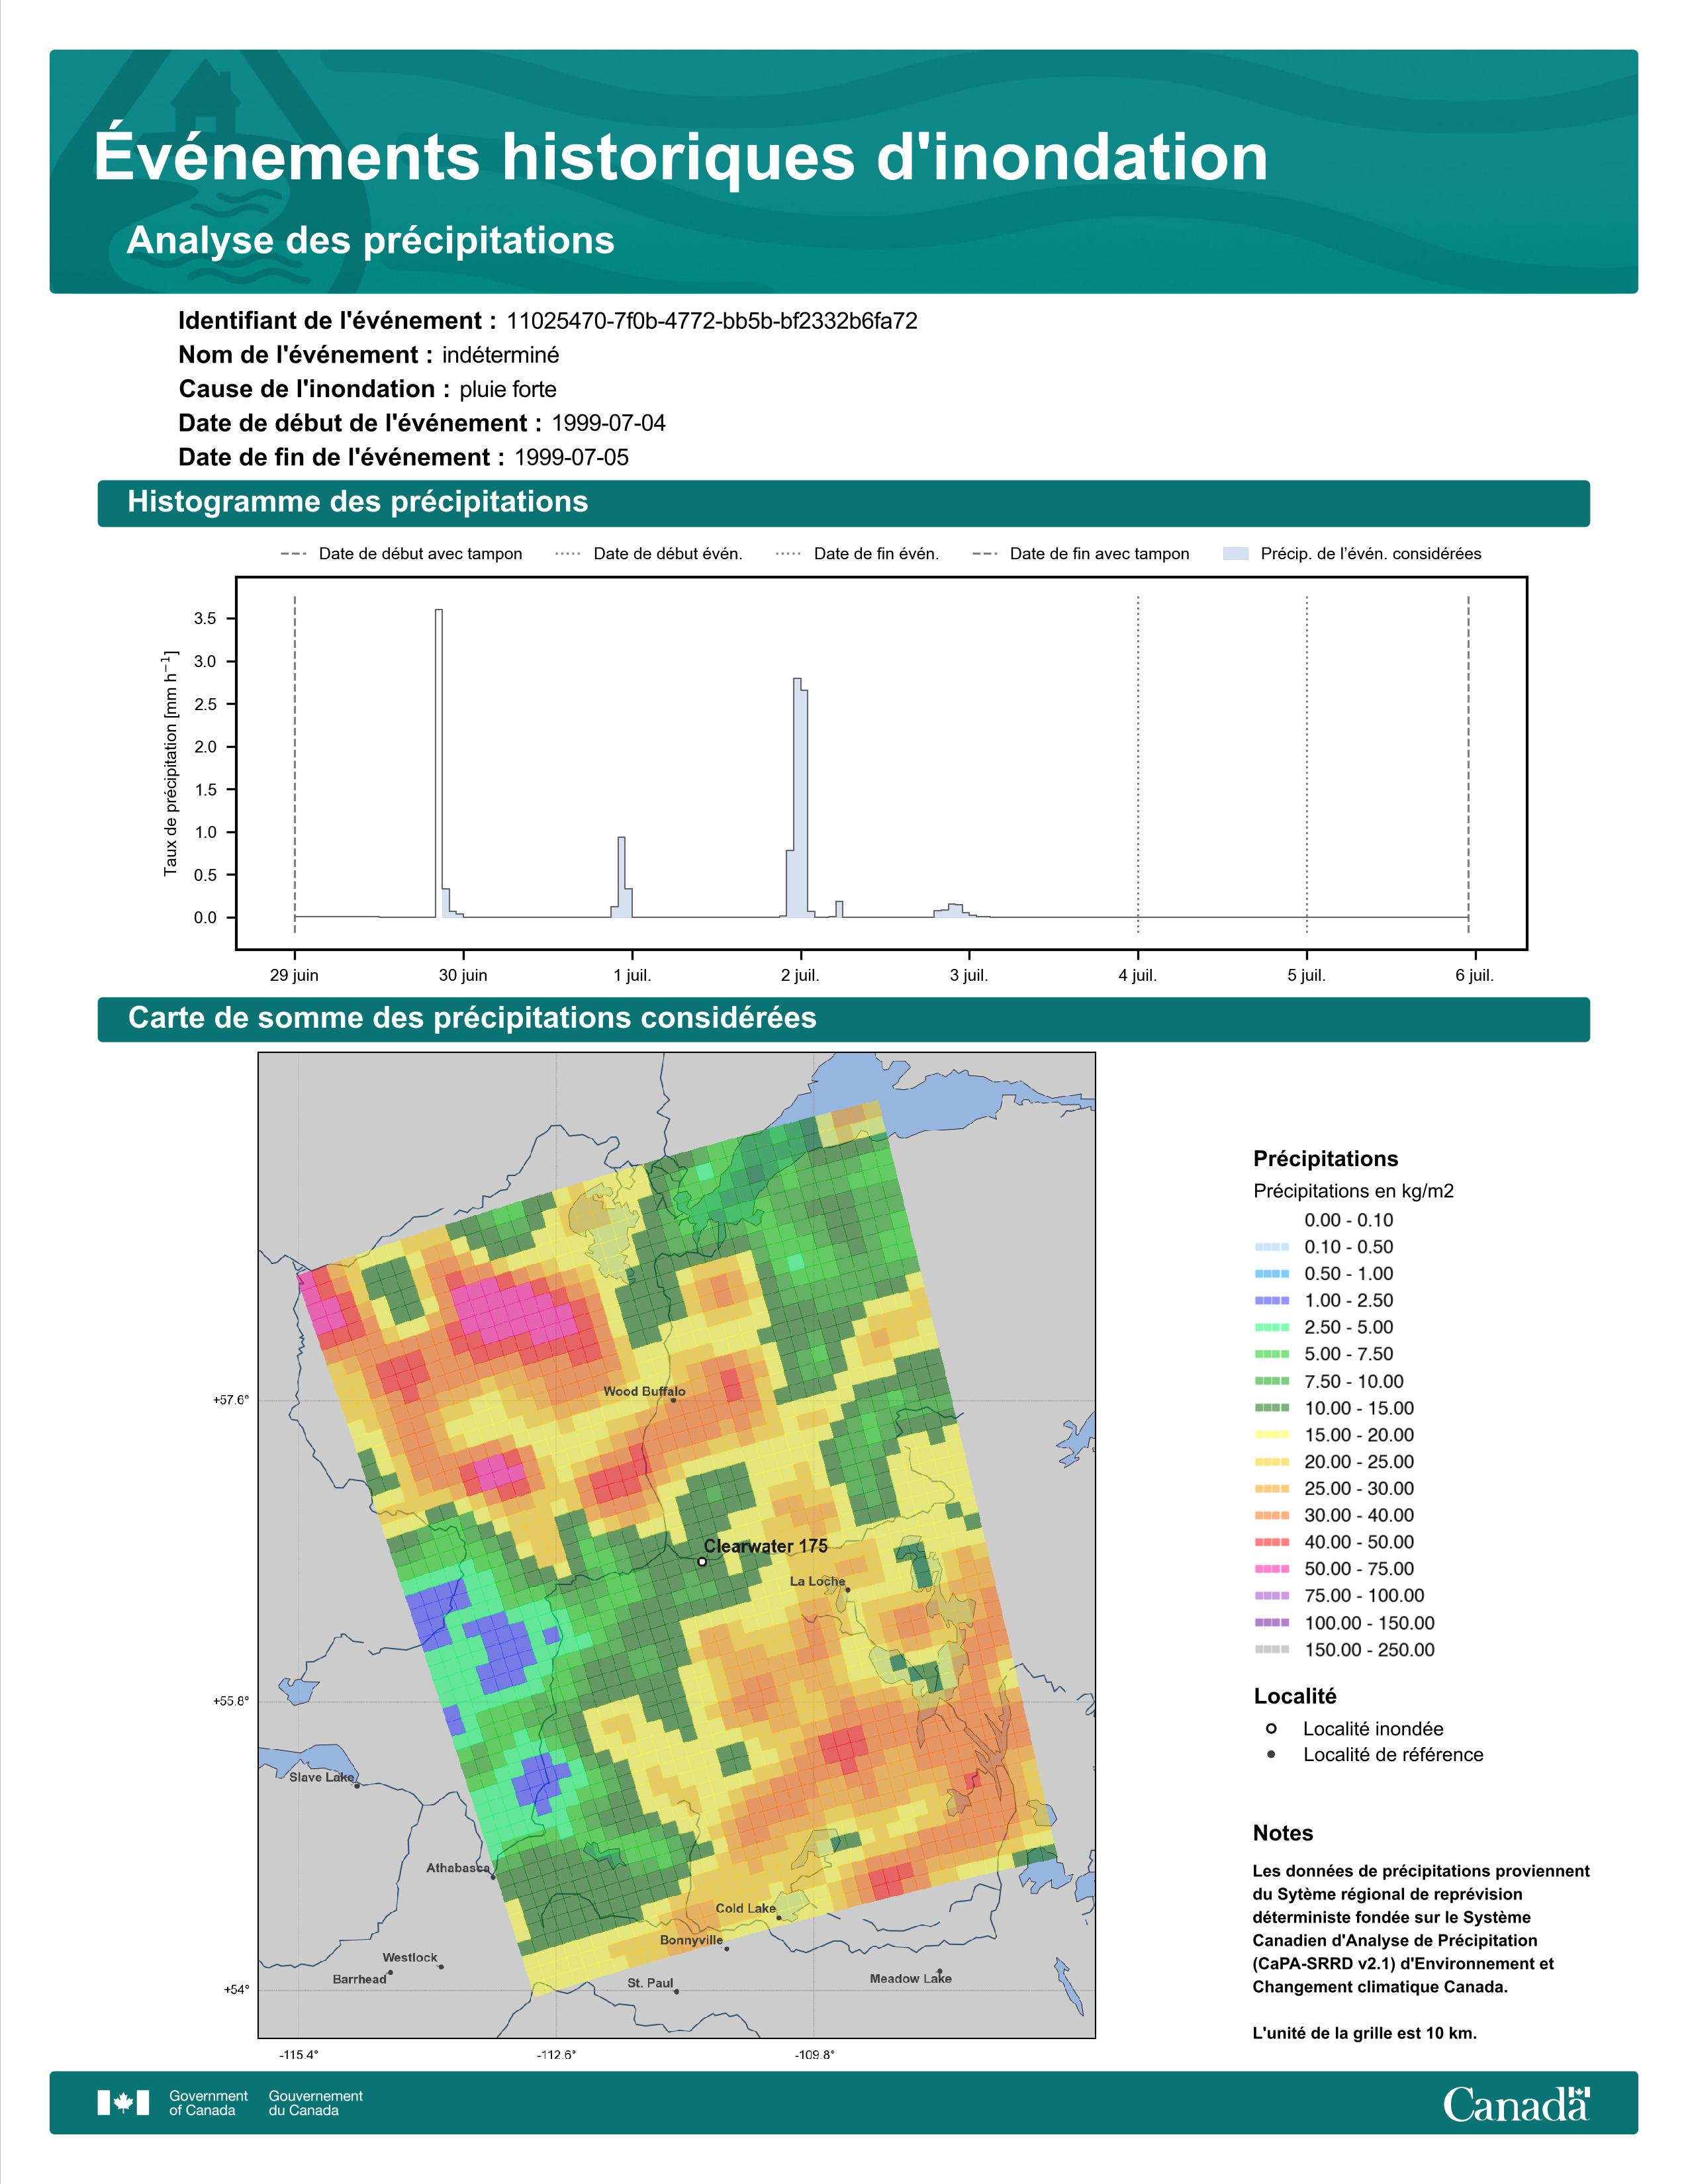Click the 50.00 - 75.00 precipitation swatch
The image size is (1688, 2184).
tap(1272, 1569)
